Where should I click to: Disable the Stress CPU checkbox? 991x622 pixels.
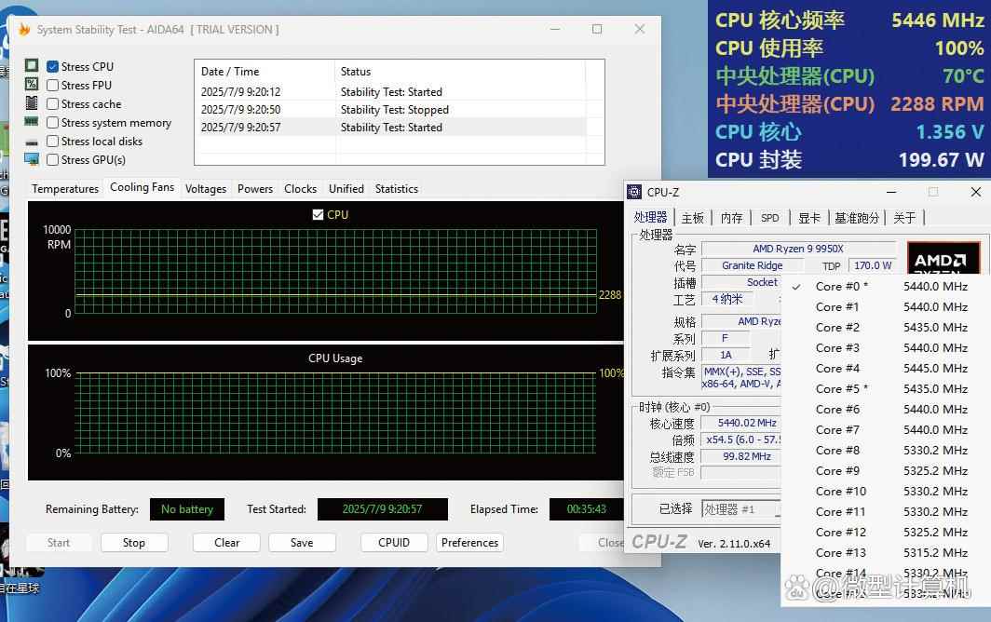[x=53, y=66]
